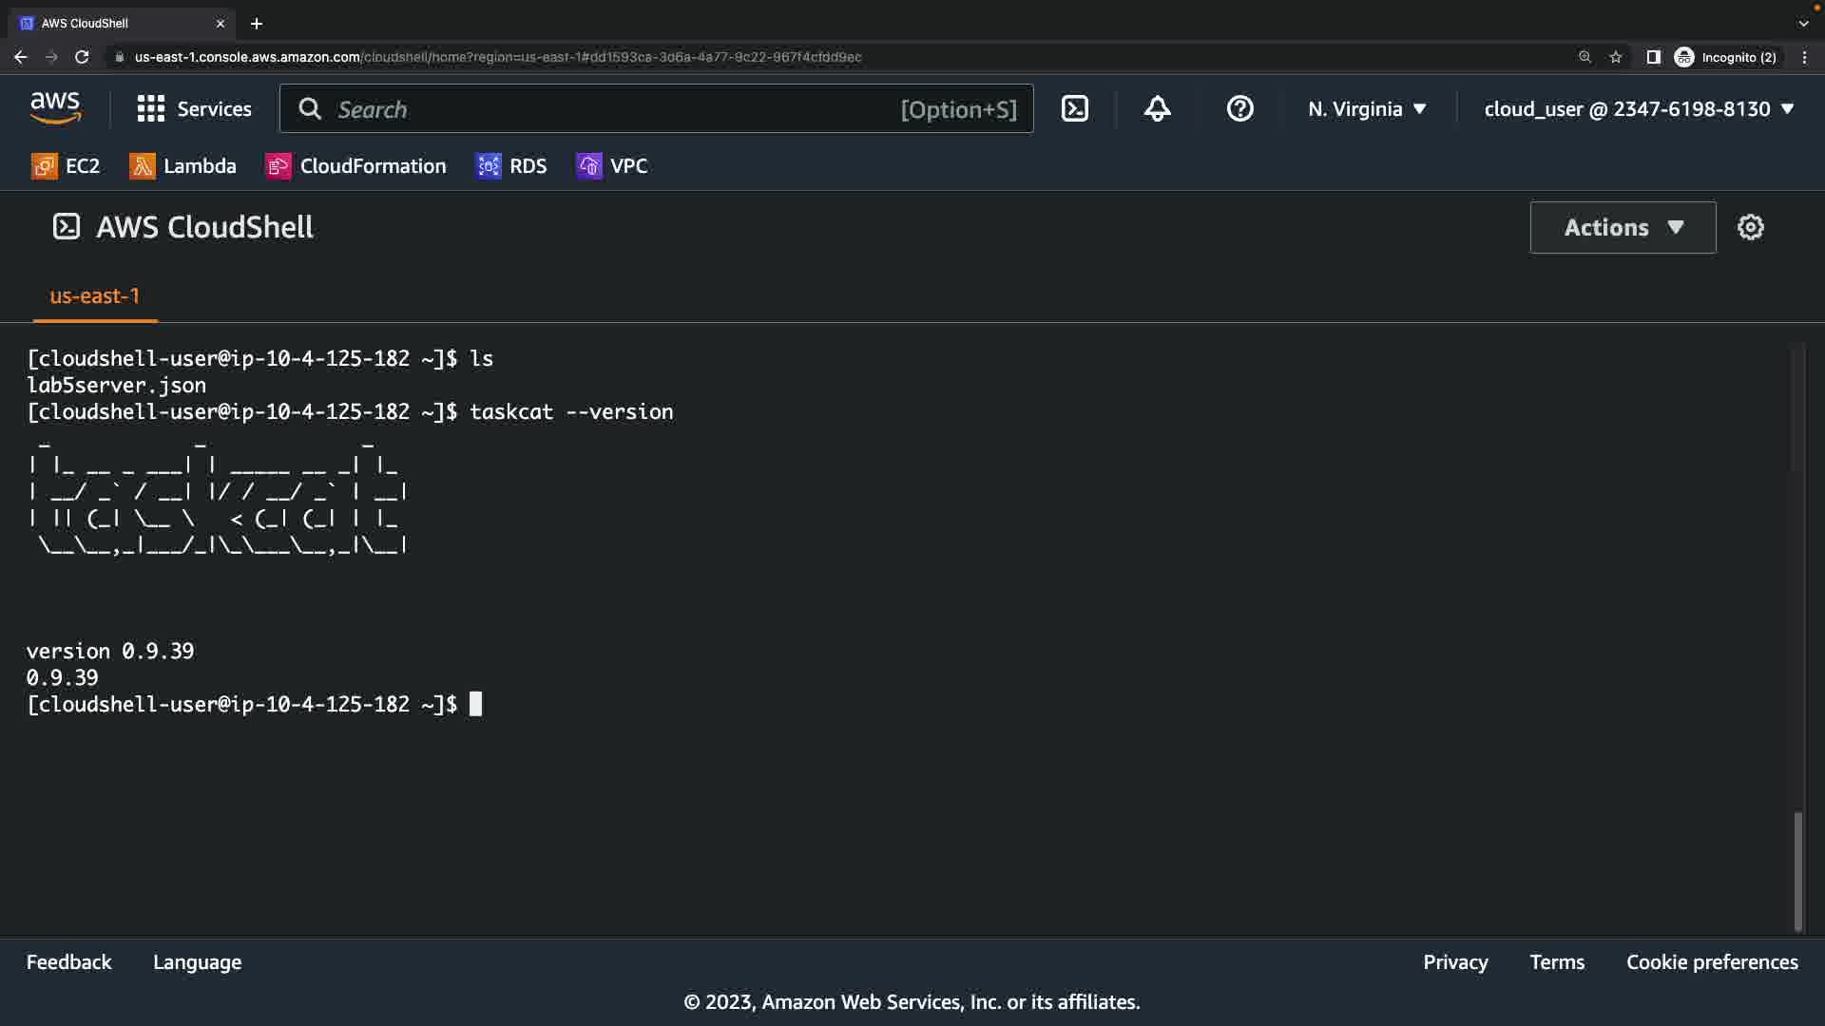1825x1026 pixels.
Task: Open Cookie preferences
Action: pos(1712,962)
